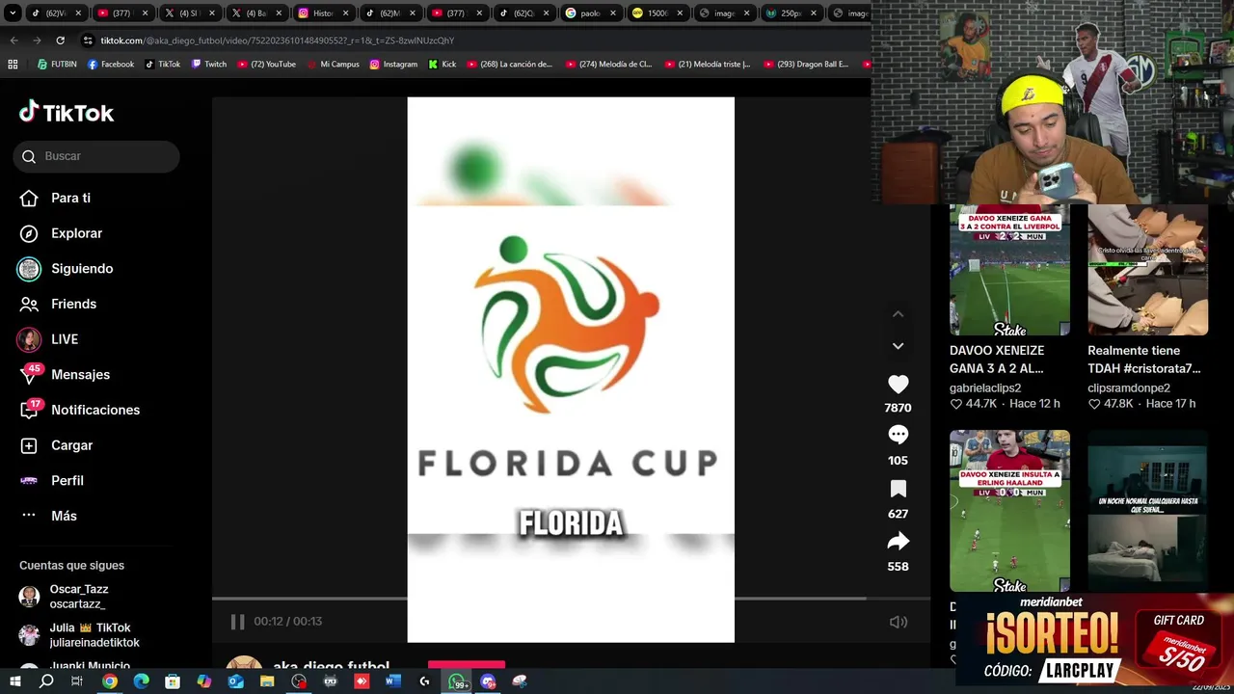This screenshot has height=694, width=1234.
Task: Open the FUTBIN bookmark
Action: coord(57,65)
